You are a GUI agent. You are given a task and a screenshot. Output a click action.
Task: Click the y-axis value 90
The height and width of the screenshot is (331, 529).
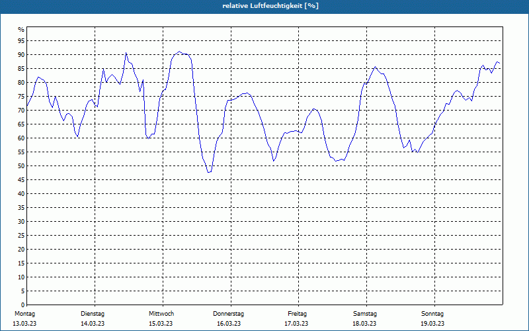pyautogui.click(x=21, y=55)
